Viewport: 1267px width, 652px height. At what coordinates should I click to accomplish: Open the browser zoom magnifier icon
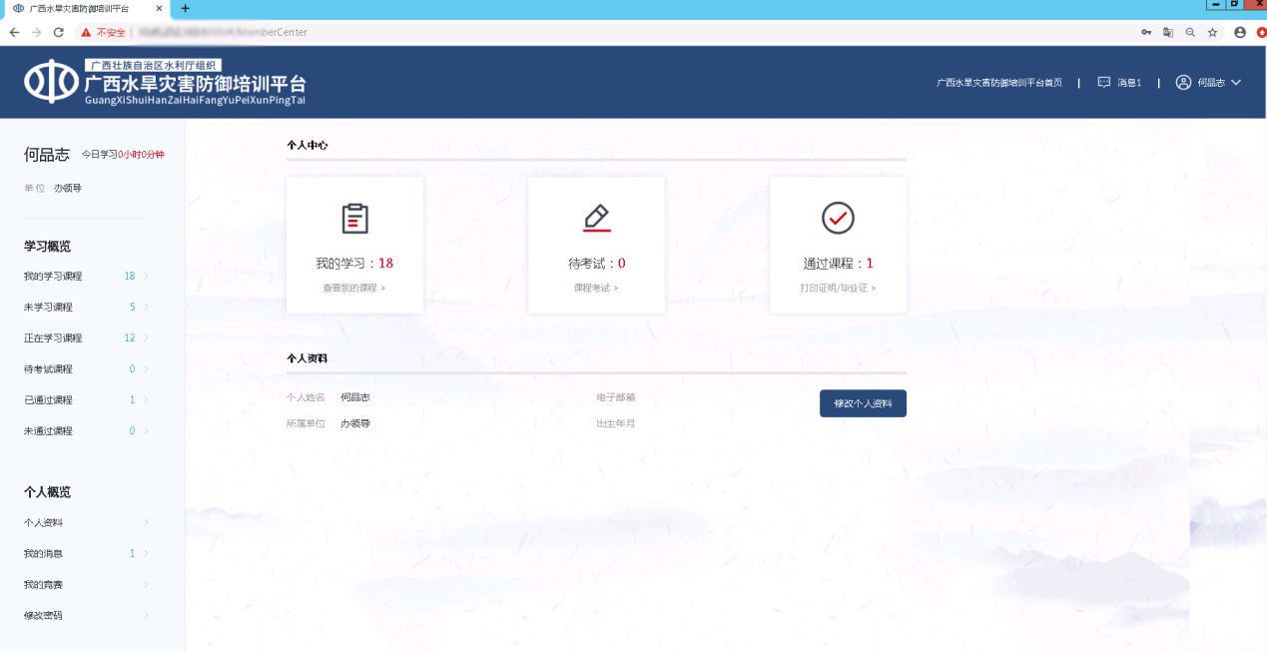pyautogui.click(x=1189, y=32)
